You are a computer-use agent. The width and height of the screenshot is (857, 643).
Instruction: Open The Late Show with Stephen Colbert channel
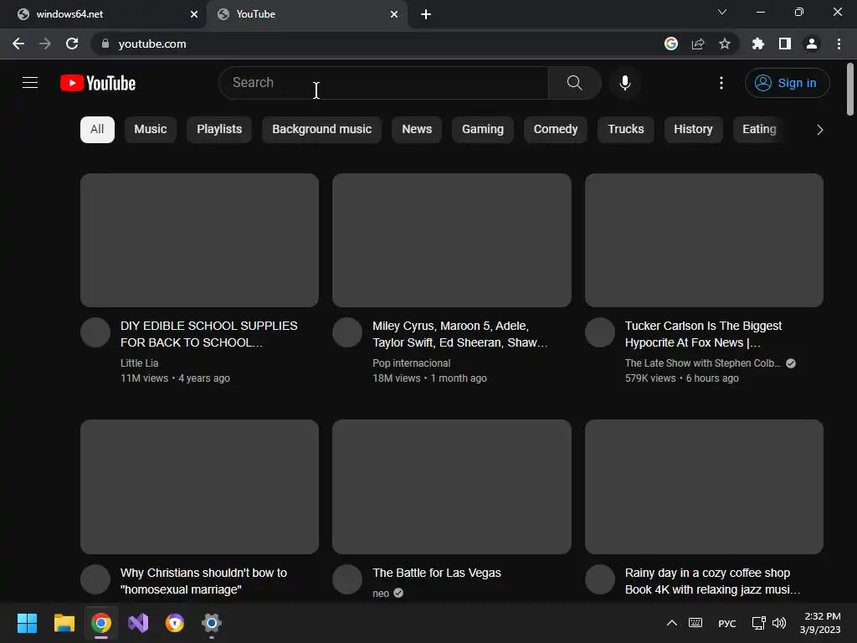703,363
